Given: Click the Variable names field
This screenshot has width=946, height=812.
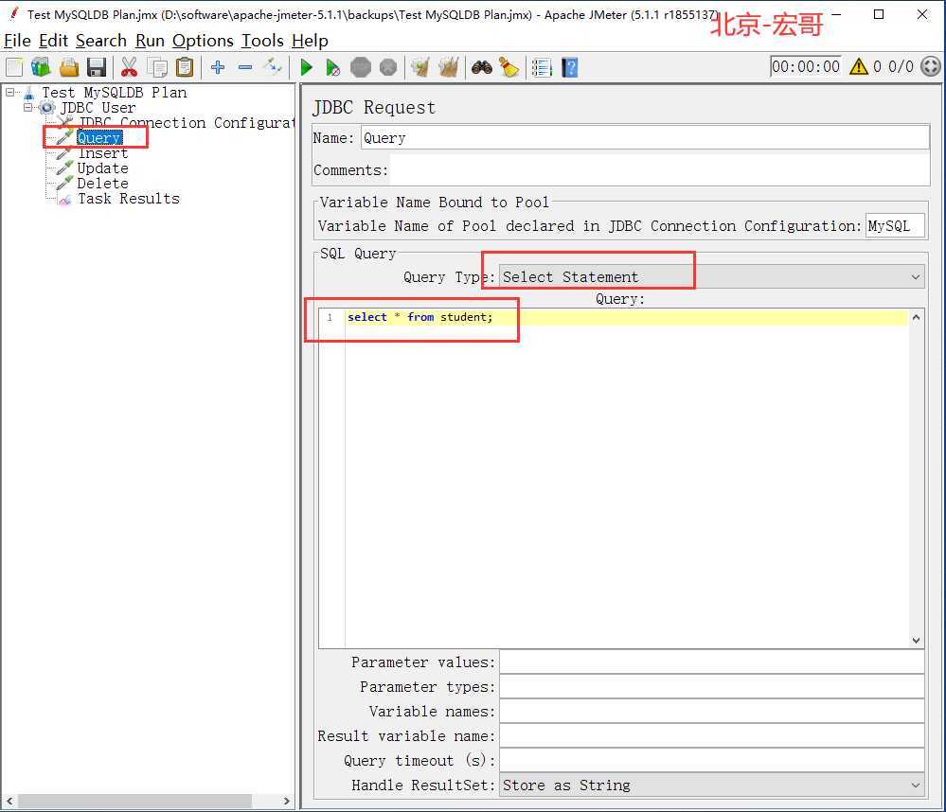Looking at the screenshot, I should 712,712.
